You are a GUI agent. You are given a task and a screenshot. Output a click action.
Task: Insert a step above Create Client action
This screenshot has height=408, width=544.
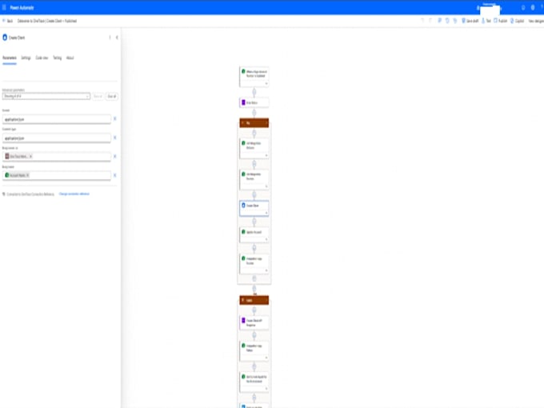pyautogui.click(x=254, y=195)
